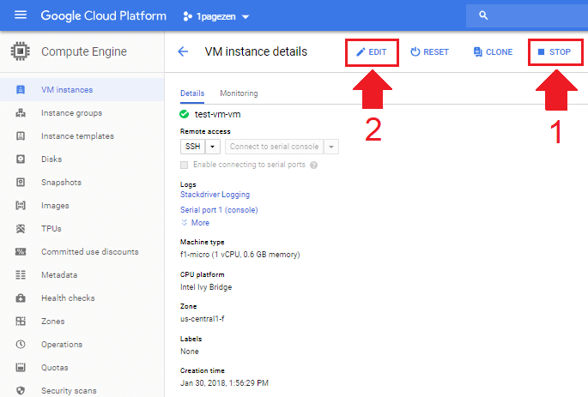Toggle Enable connecting to serial ports checkbox
The image size is (588, 397).
coord(184,165)
